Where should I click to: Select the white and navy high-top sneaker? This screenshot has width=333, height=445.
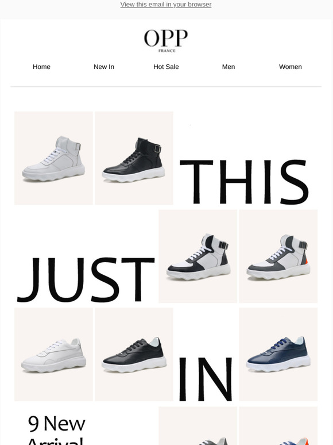click(198, 256)
